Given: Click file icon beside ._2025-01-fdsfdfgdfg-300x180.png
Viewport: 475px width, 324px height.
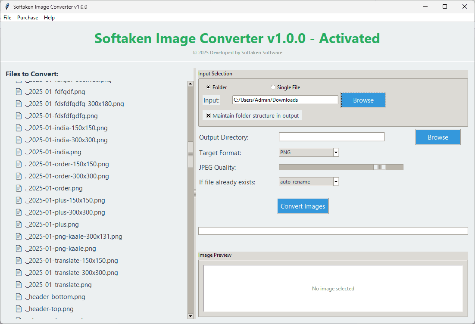Looking at the screenshot, I should (19, 104).
